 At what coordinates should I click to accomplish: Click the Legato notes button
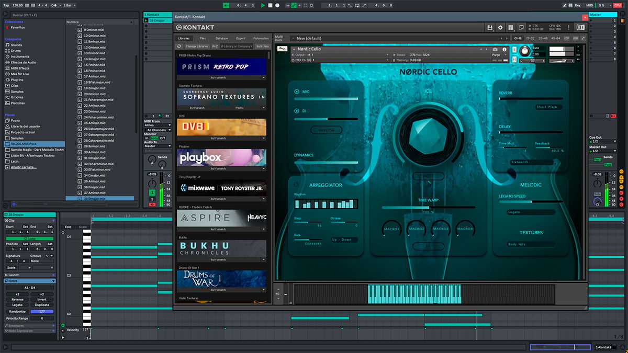17,304
